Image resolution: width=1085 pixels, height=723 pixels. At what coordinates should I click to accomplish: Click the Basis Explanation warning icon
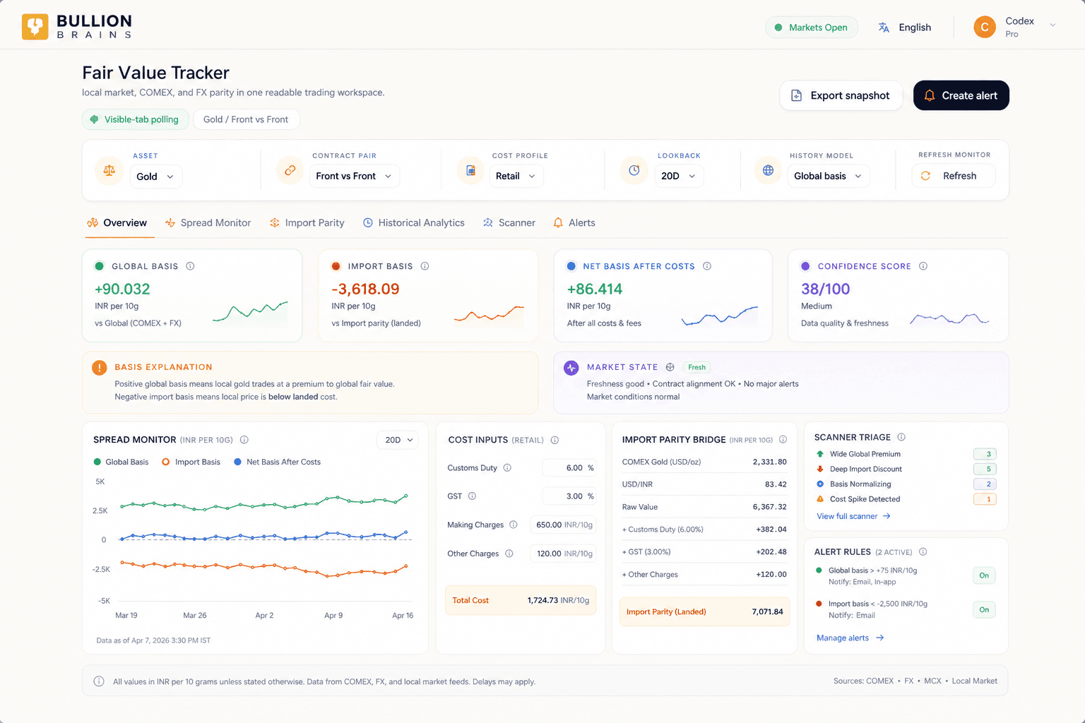(x=100, y=368)
